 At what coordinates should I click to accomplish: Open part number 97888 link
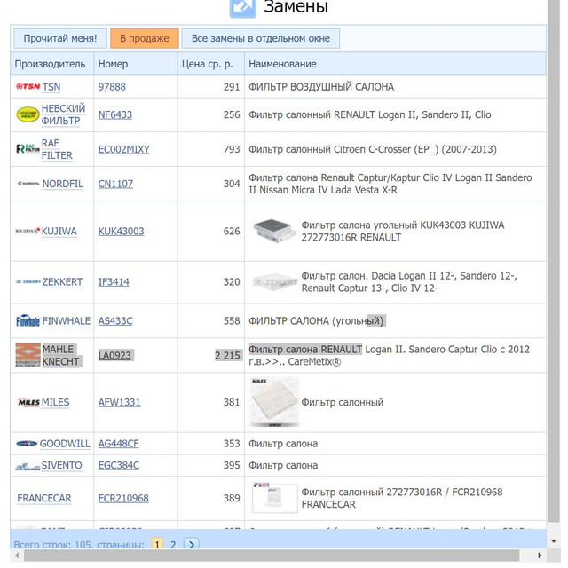click(112, 87)
